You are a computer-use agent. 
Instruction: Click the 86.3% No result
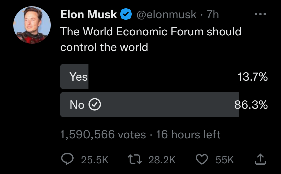(251, 105)
